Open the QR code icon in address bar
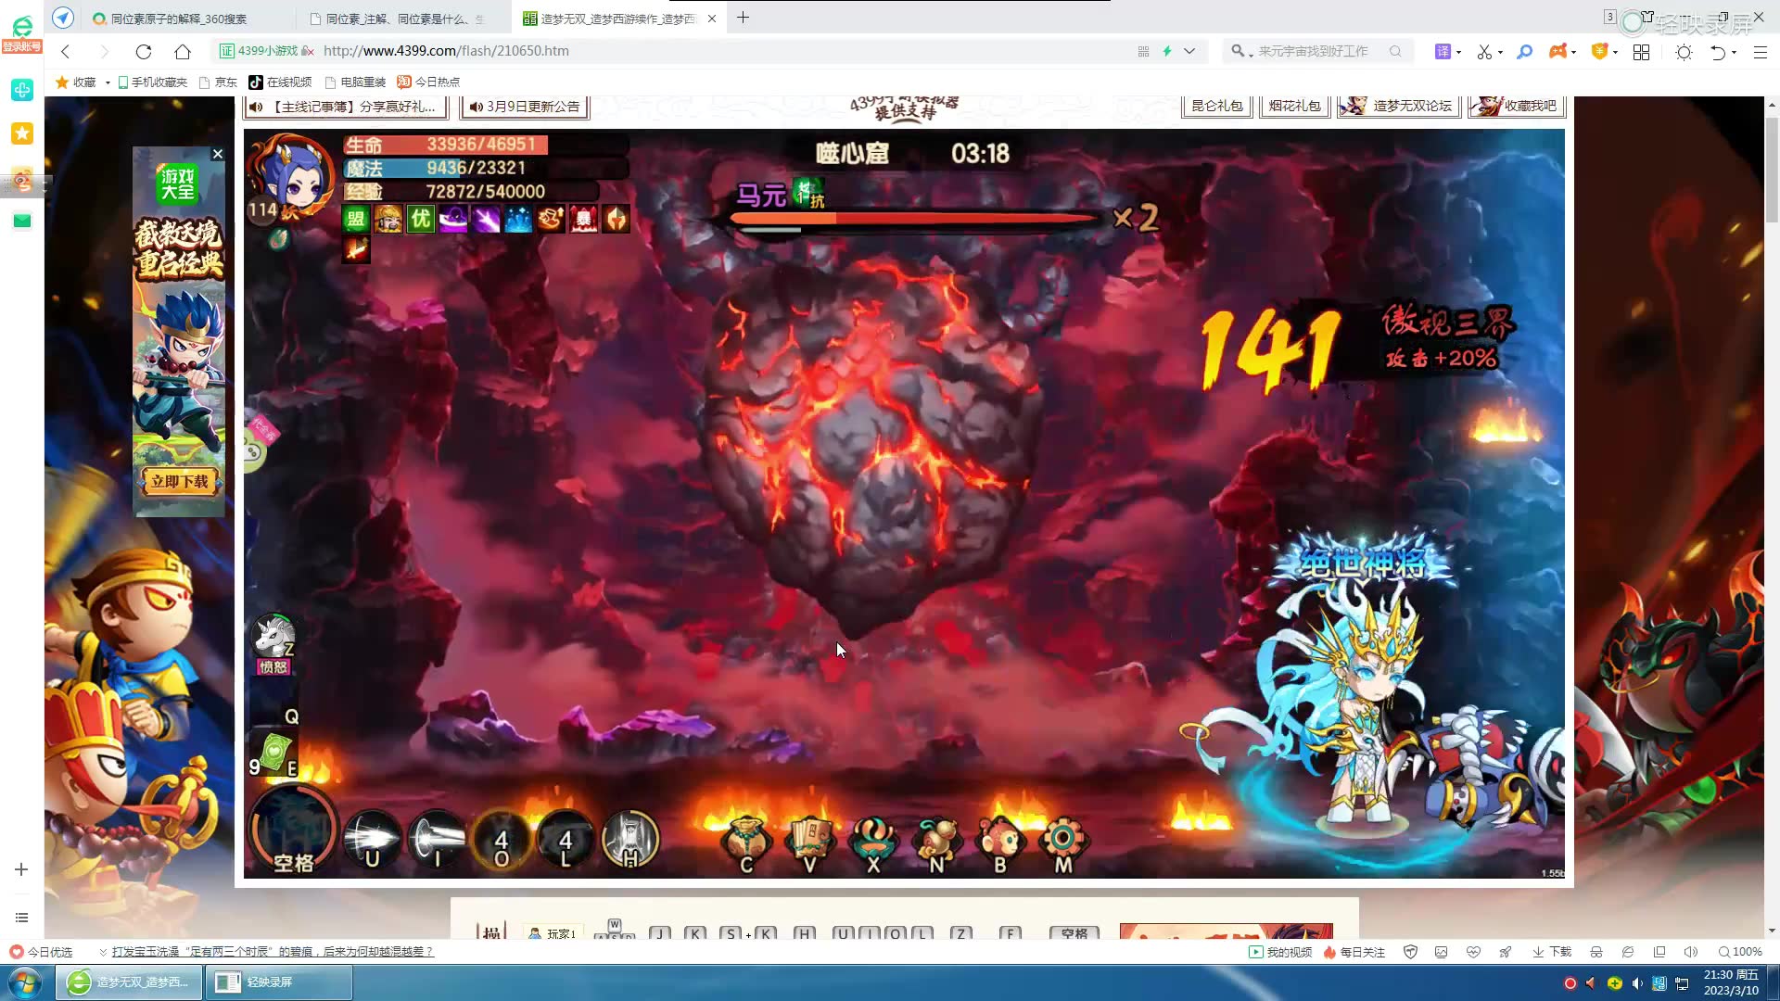Image resolution: width=1780 pixels, height=1001 pixels. (x=1143, y=51)
